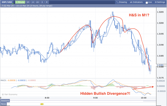Screen dimensions: 167x106
Task: Click the Indicators chart icon
Action: [x=131, y=2]
